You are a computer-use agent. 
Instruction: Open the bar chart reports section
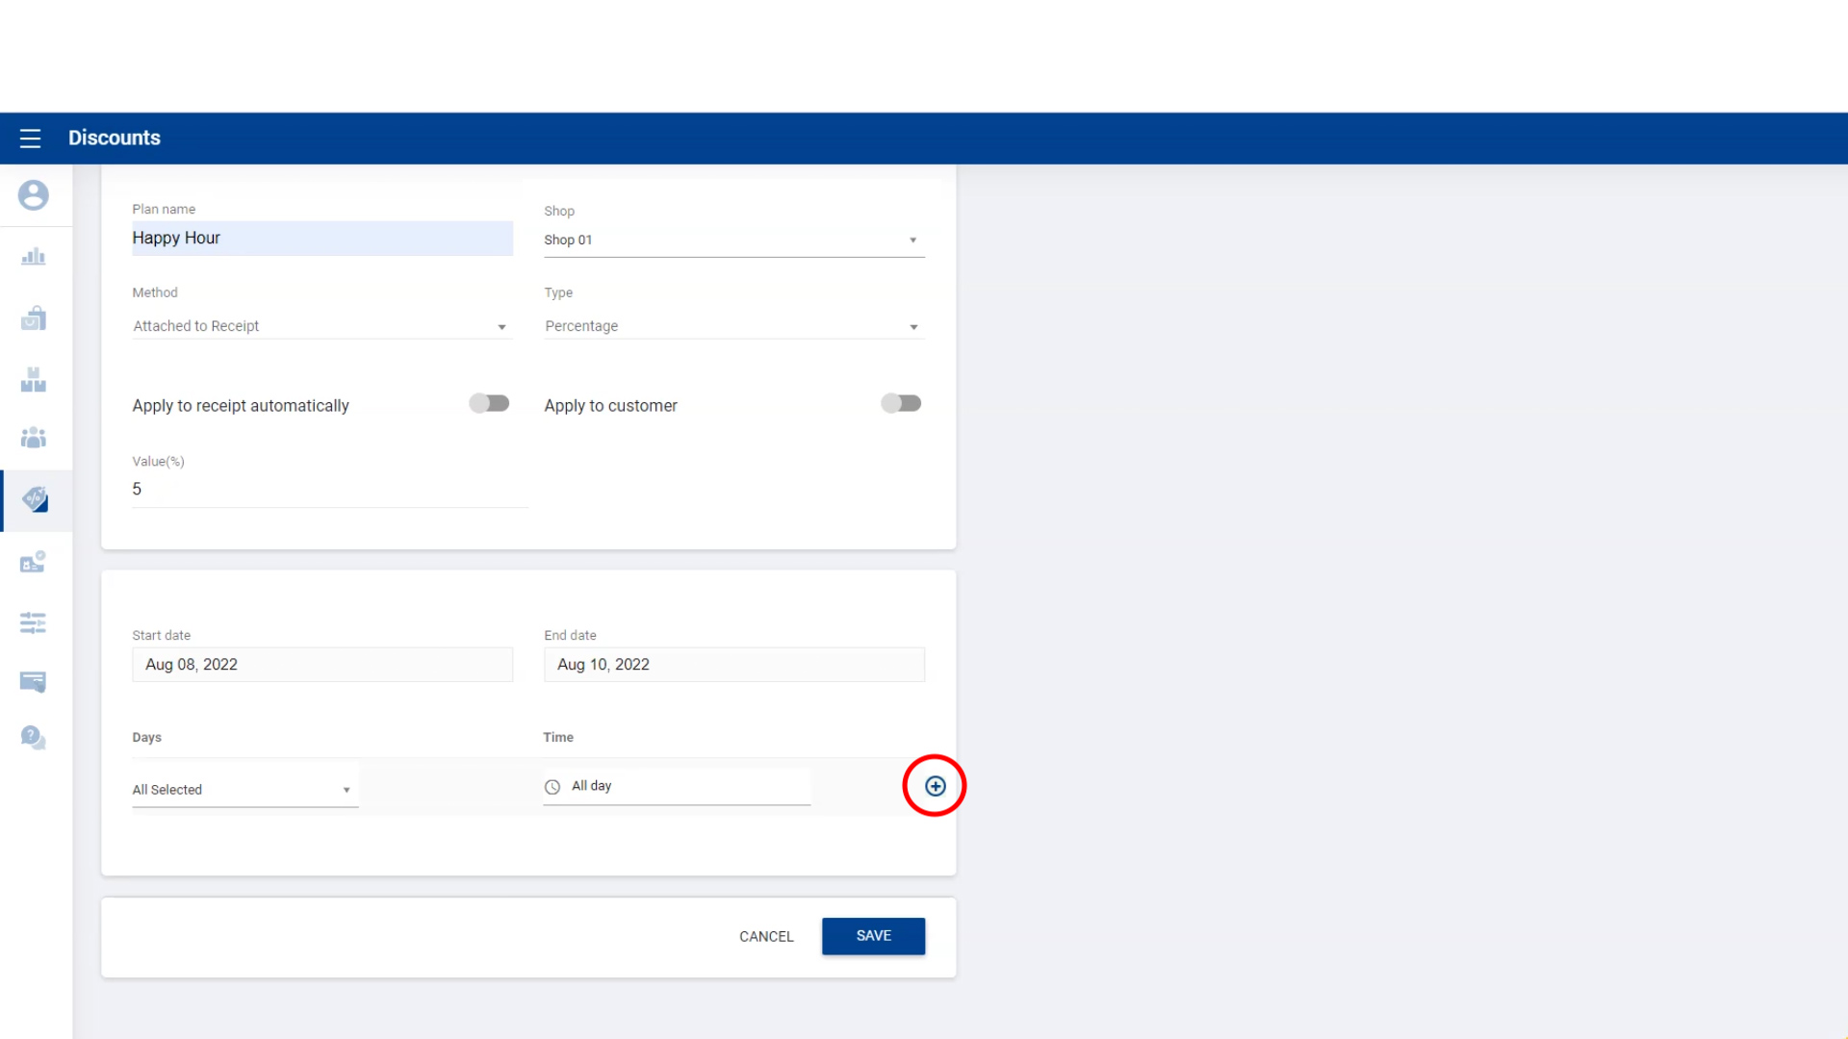[x=34, y=257]
